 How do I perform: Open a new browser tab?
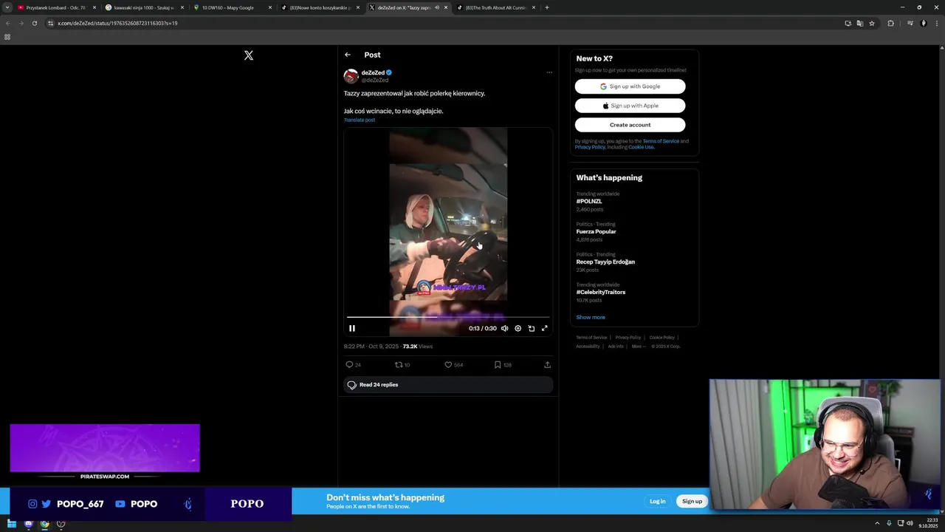point(546,7)
